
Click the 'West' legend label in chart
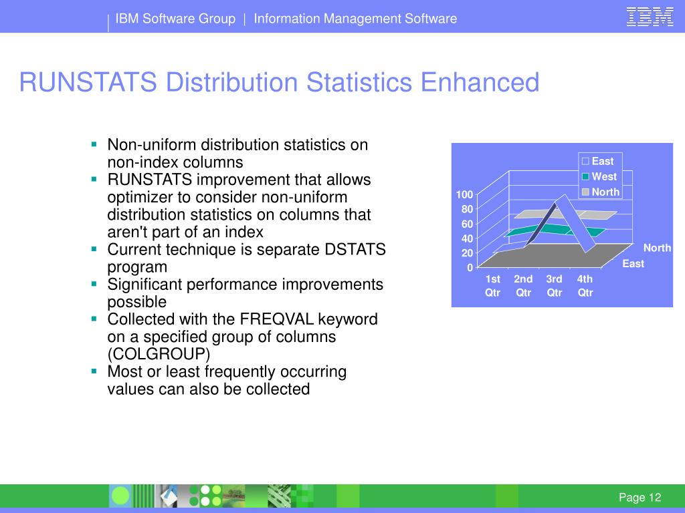(x=604, y=176)
